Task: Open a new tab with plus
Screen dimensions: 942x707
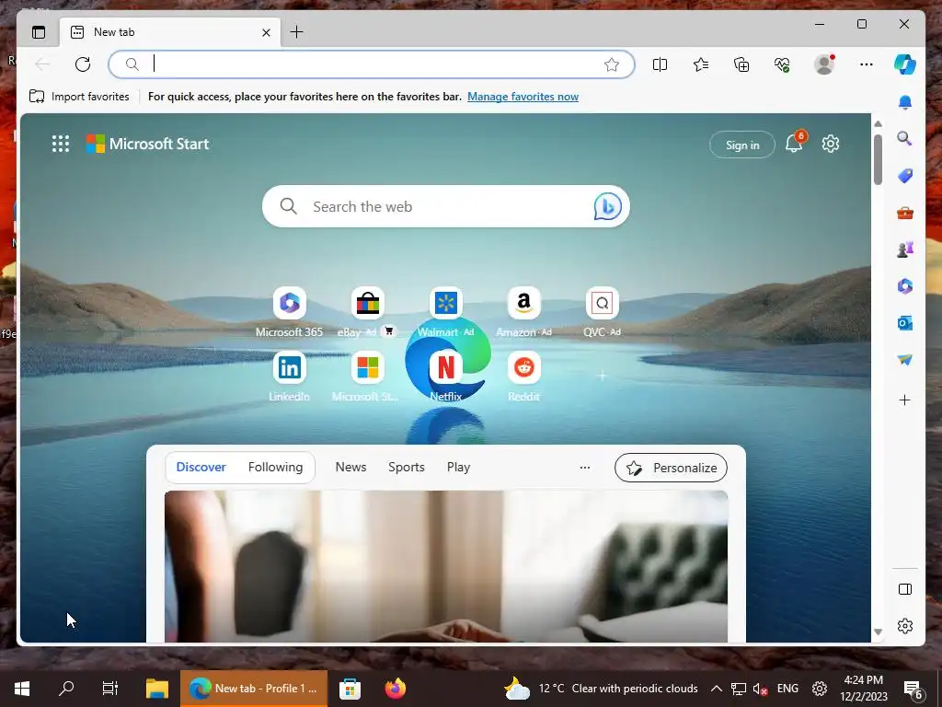Action: (x=297, y=32)
